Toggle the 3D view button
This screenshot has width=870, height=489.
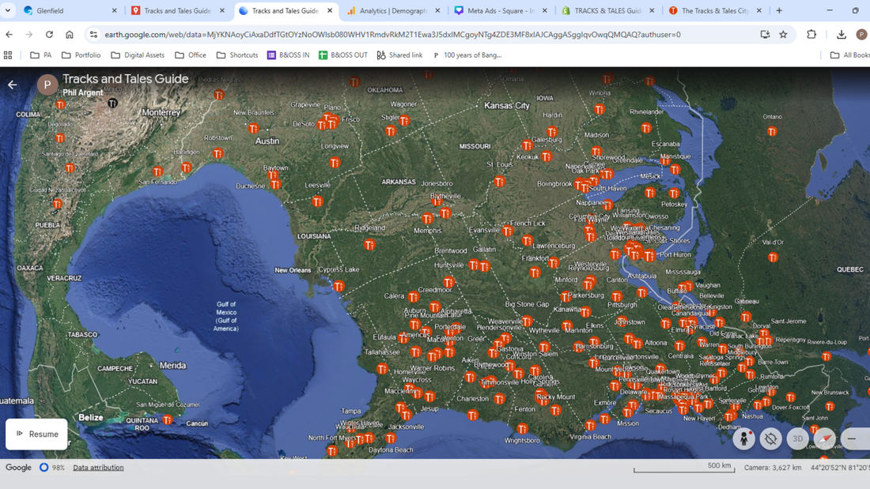point(797,438)
